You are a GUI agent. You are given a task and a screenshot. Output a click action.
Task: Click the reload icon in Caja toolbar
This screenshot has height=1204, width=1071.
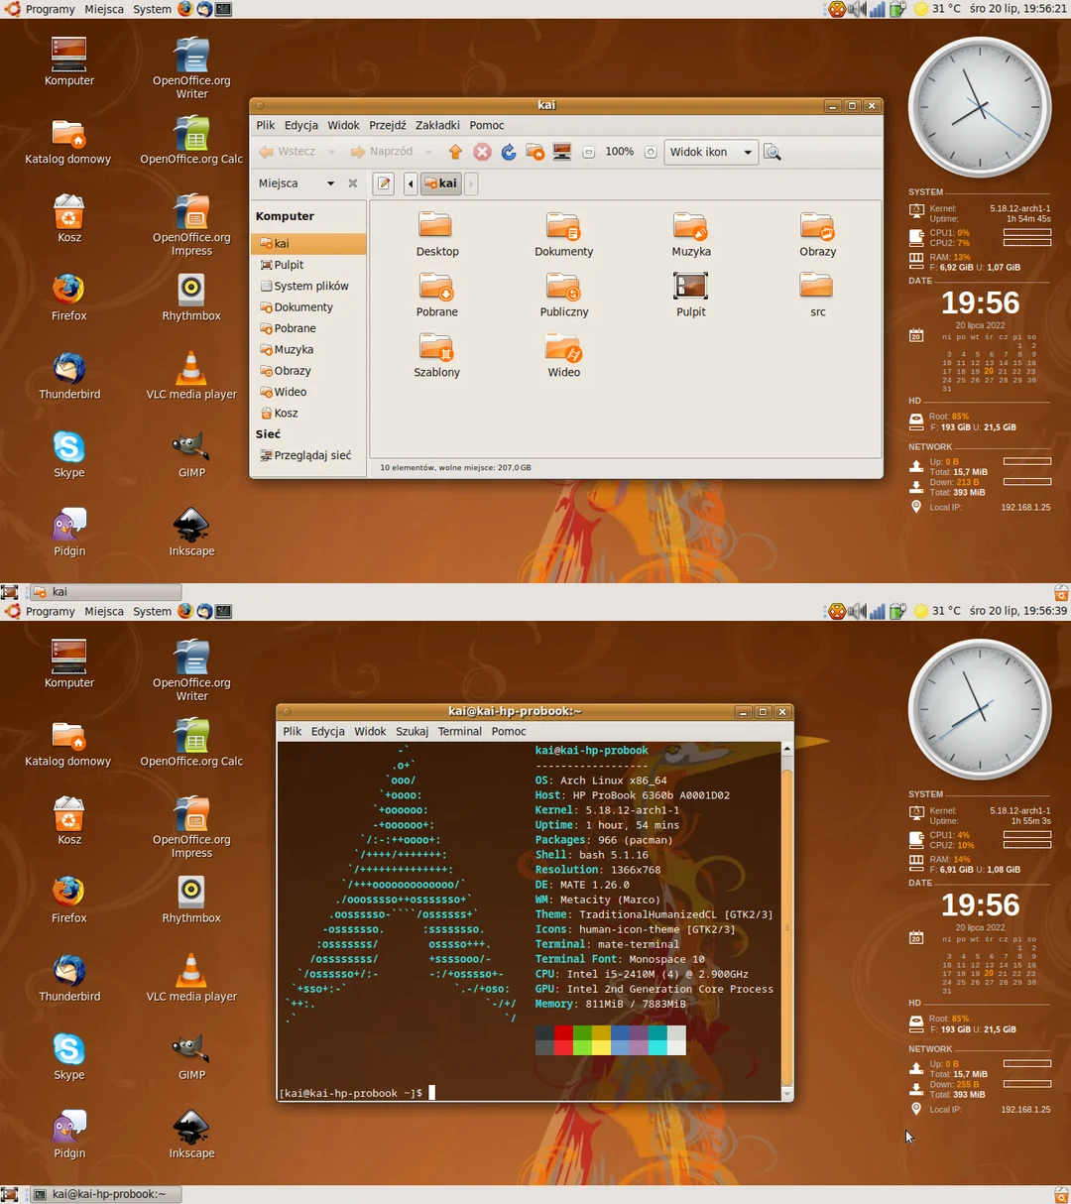tap(508, 151)
